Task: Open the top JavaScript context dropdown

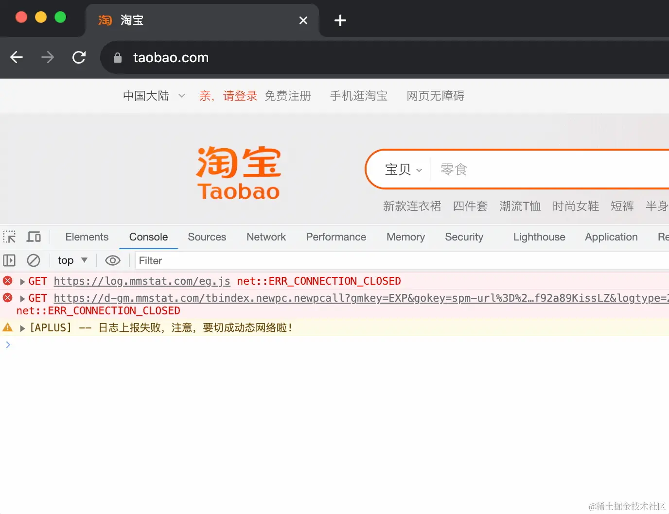Action: (x=72, y=260)
